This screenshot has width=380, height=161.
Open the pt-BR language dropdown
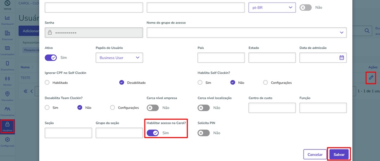(272, 7)
